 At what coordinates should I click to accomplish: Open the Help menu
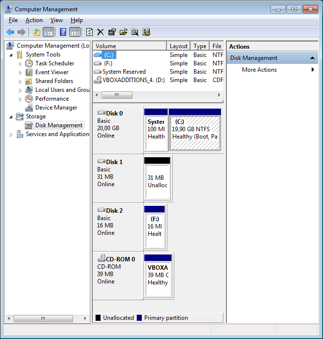click(77, 20)
